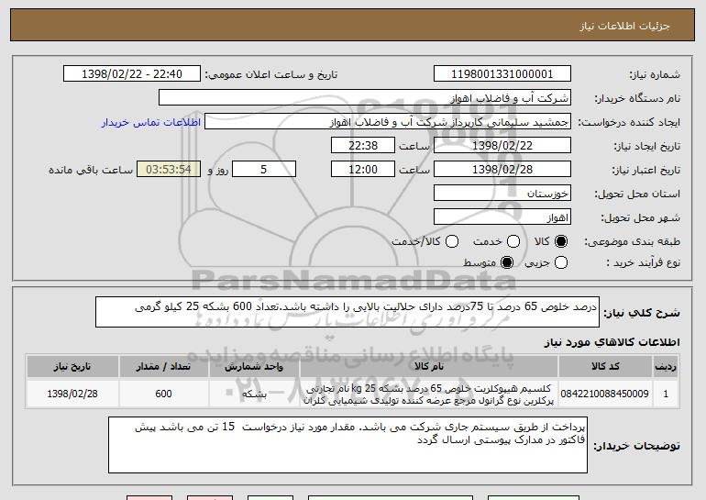The width and height of the screenshot is (706, 500).
Task: Click row number 1 cell
Action: tap(666, 394)
